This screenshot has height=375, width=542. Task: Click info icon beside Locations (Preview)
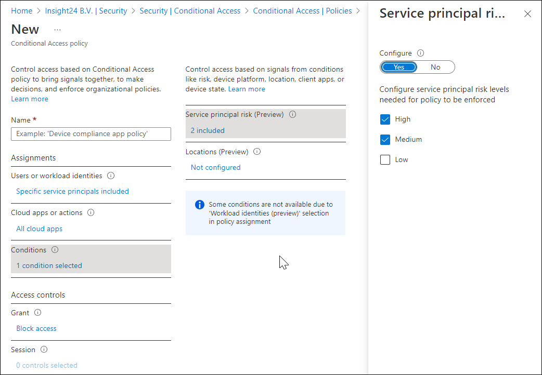257,152
